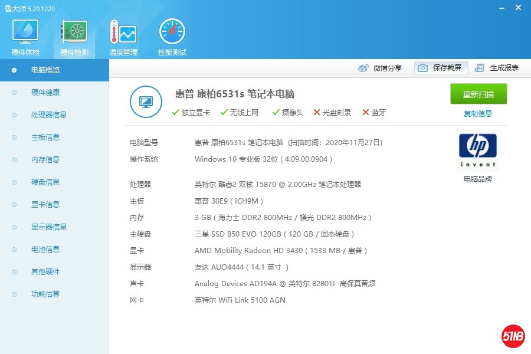
Task: Open 主板信息 motherboard section
Action: [45, 137]
